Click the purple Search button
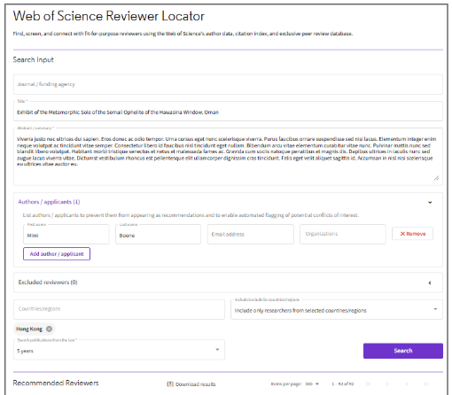Viewport: 452px width, 395px height. coord(403,351)
